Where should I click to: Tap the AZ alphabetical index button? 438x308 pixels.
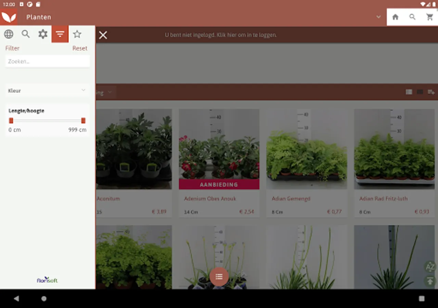coord(430,267)
